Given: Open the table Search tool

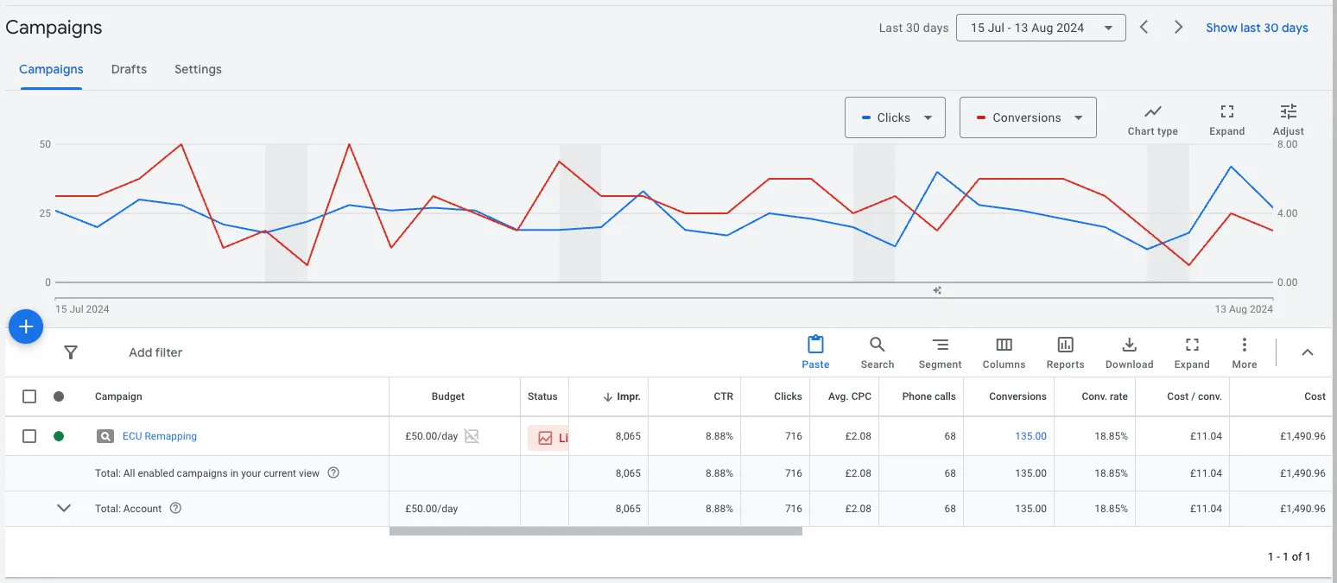Looking at the screenshot, I should pos(877,345).
